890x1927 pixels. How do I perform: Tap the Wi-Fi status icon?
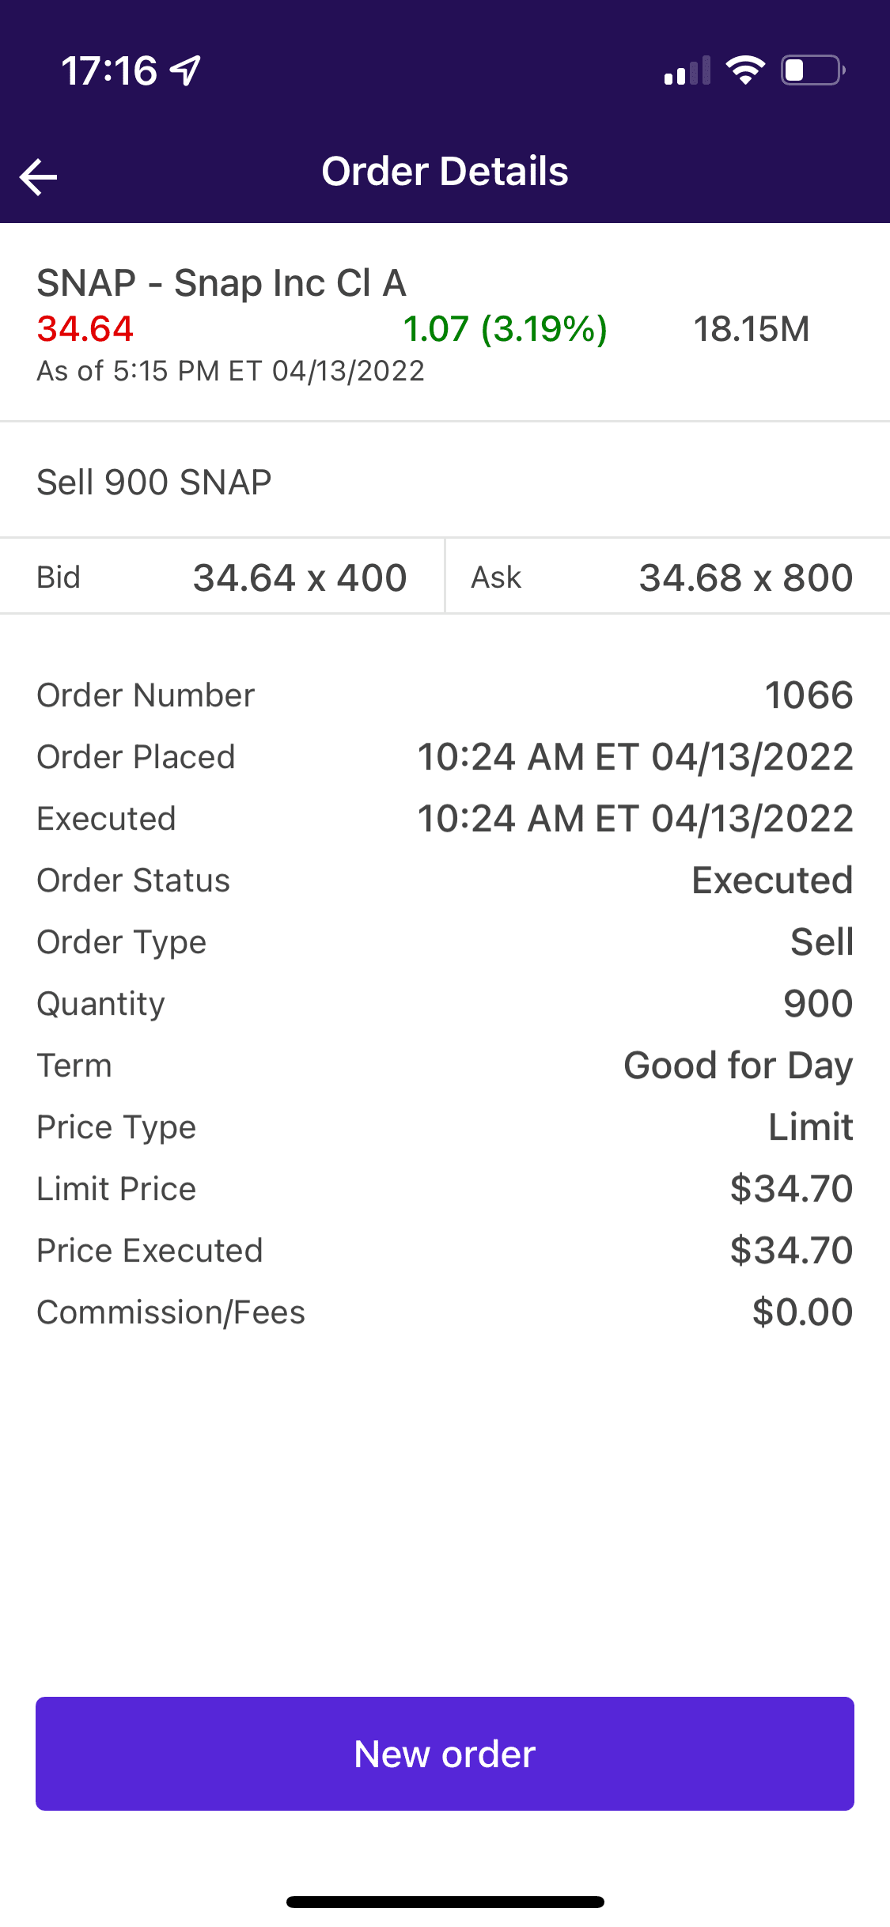tap(745, 70)
